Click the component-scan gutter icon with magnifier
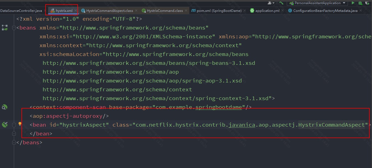The image size is (372, 168). click(4, 107)
